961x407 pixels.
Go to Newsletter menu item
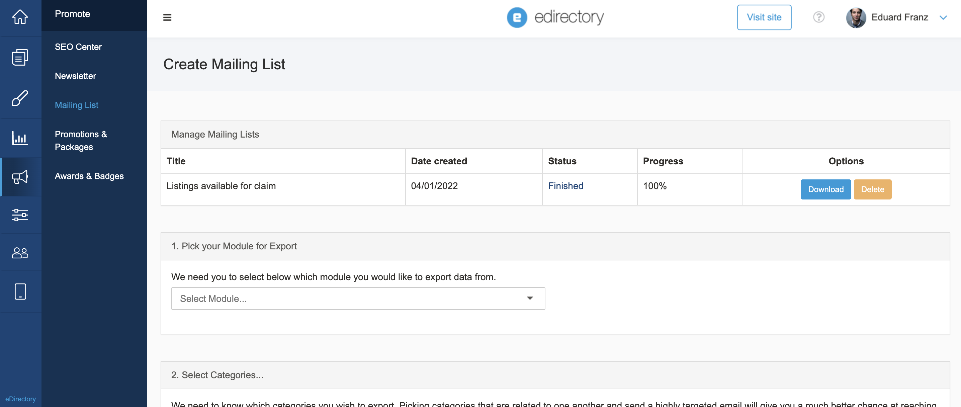75,76
